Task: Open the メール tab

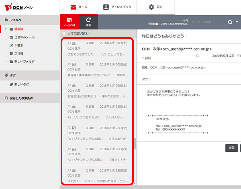Action: pos(79,7)
